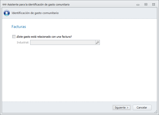Click the Industrial input field
This screenshot has width=159, height=115.
pos(63,42)
